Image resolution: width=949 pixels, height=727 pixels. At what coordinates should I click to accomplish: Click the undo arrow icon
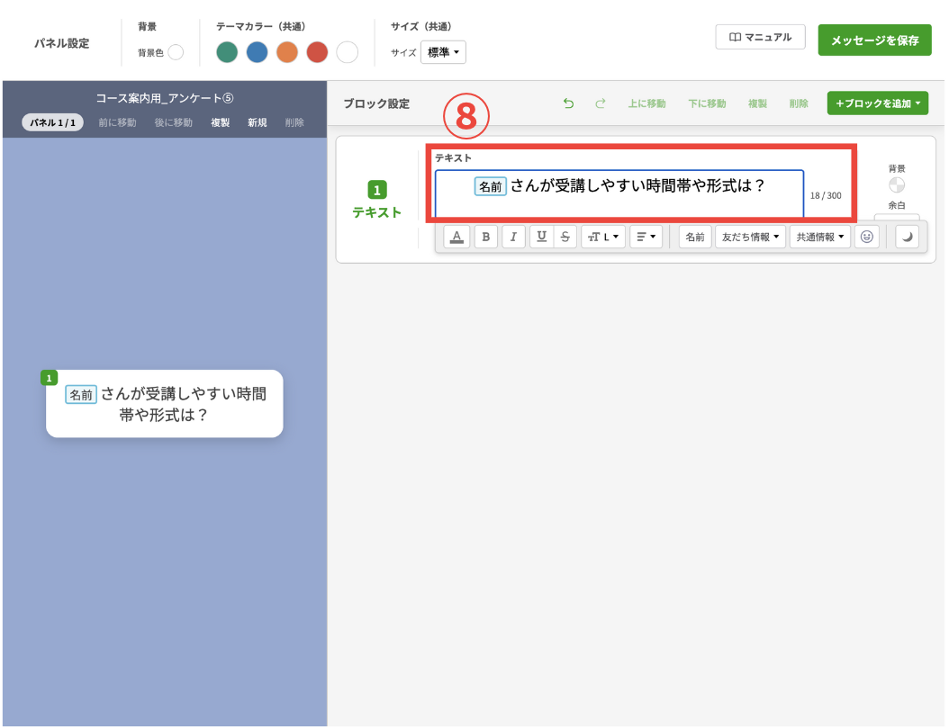point(568,103)
